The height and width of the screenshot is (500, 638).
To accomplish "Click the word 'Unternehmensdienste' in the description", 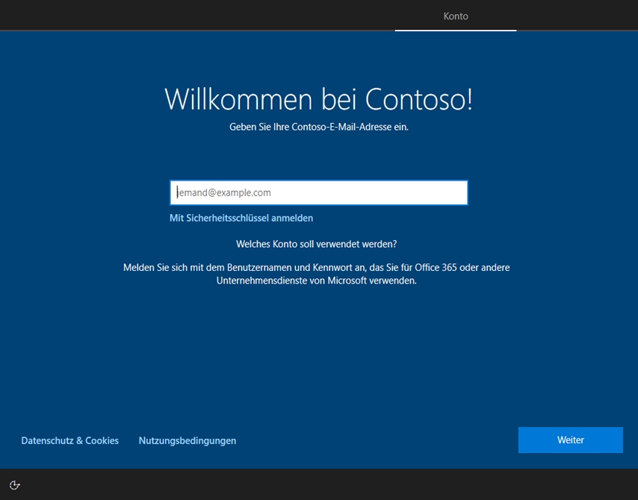I will pos(264,281).
